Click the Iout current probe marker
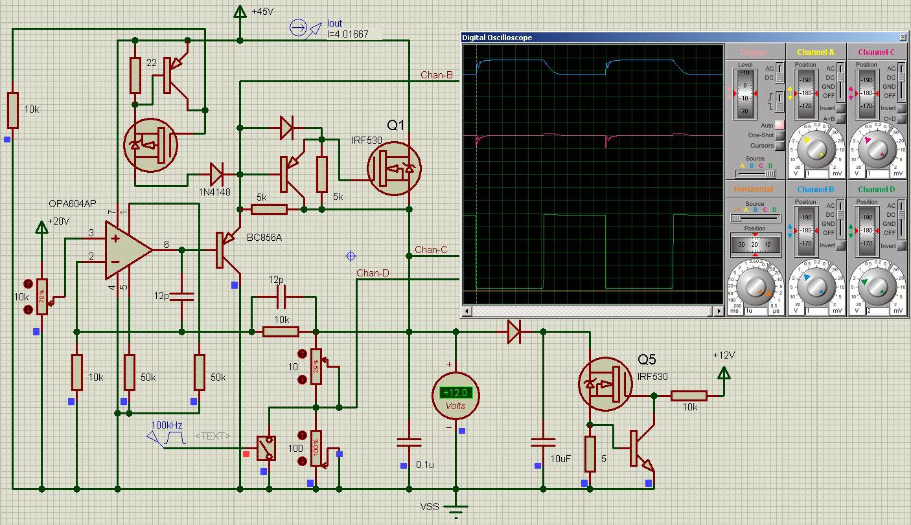 pyautogui.click(x=299, y=28)
